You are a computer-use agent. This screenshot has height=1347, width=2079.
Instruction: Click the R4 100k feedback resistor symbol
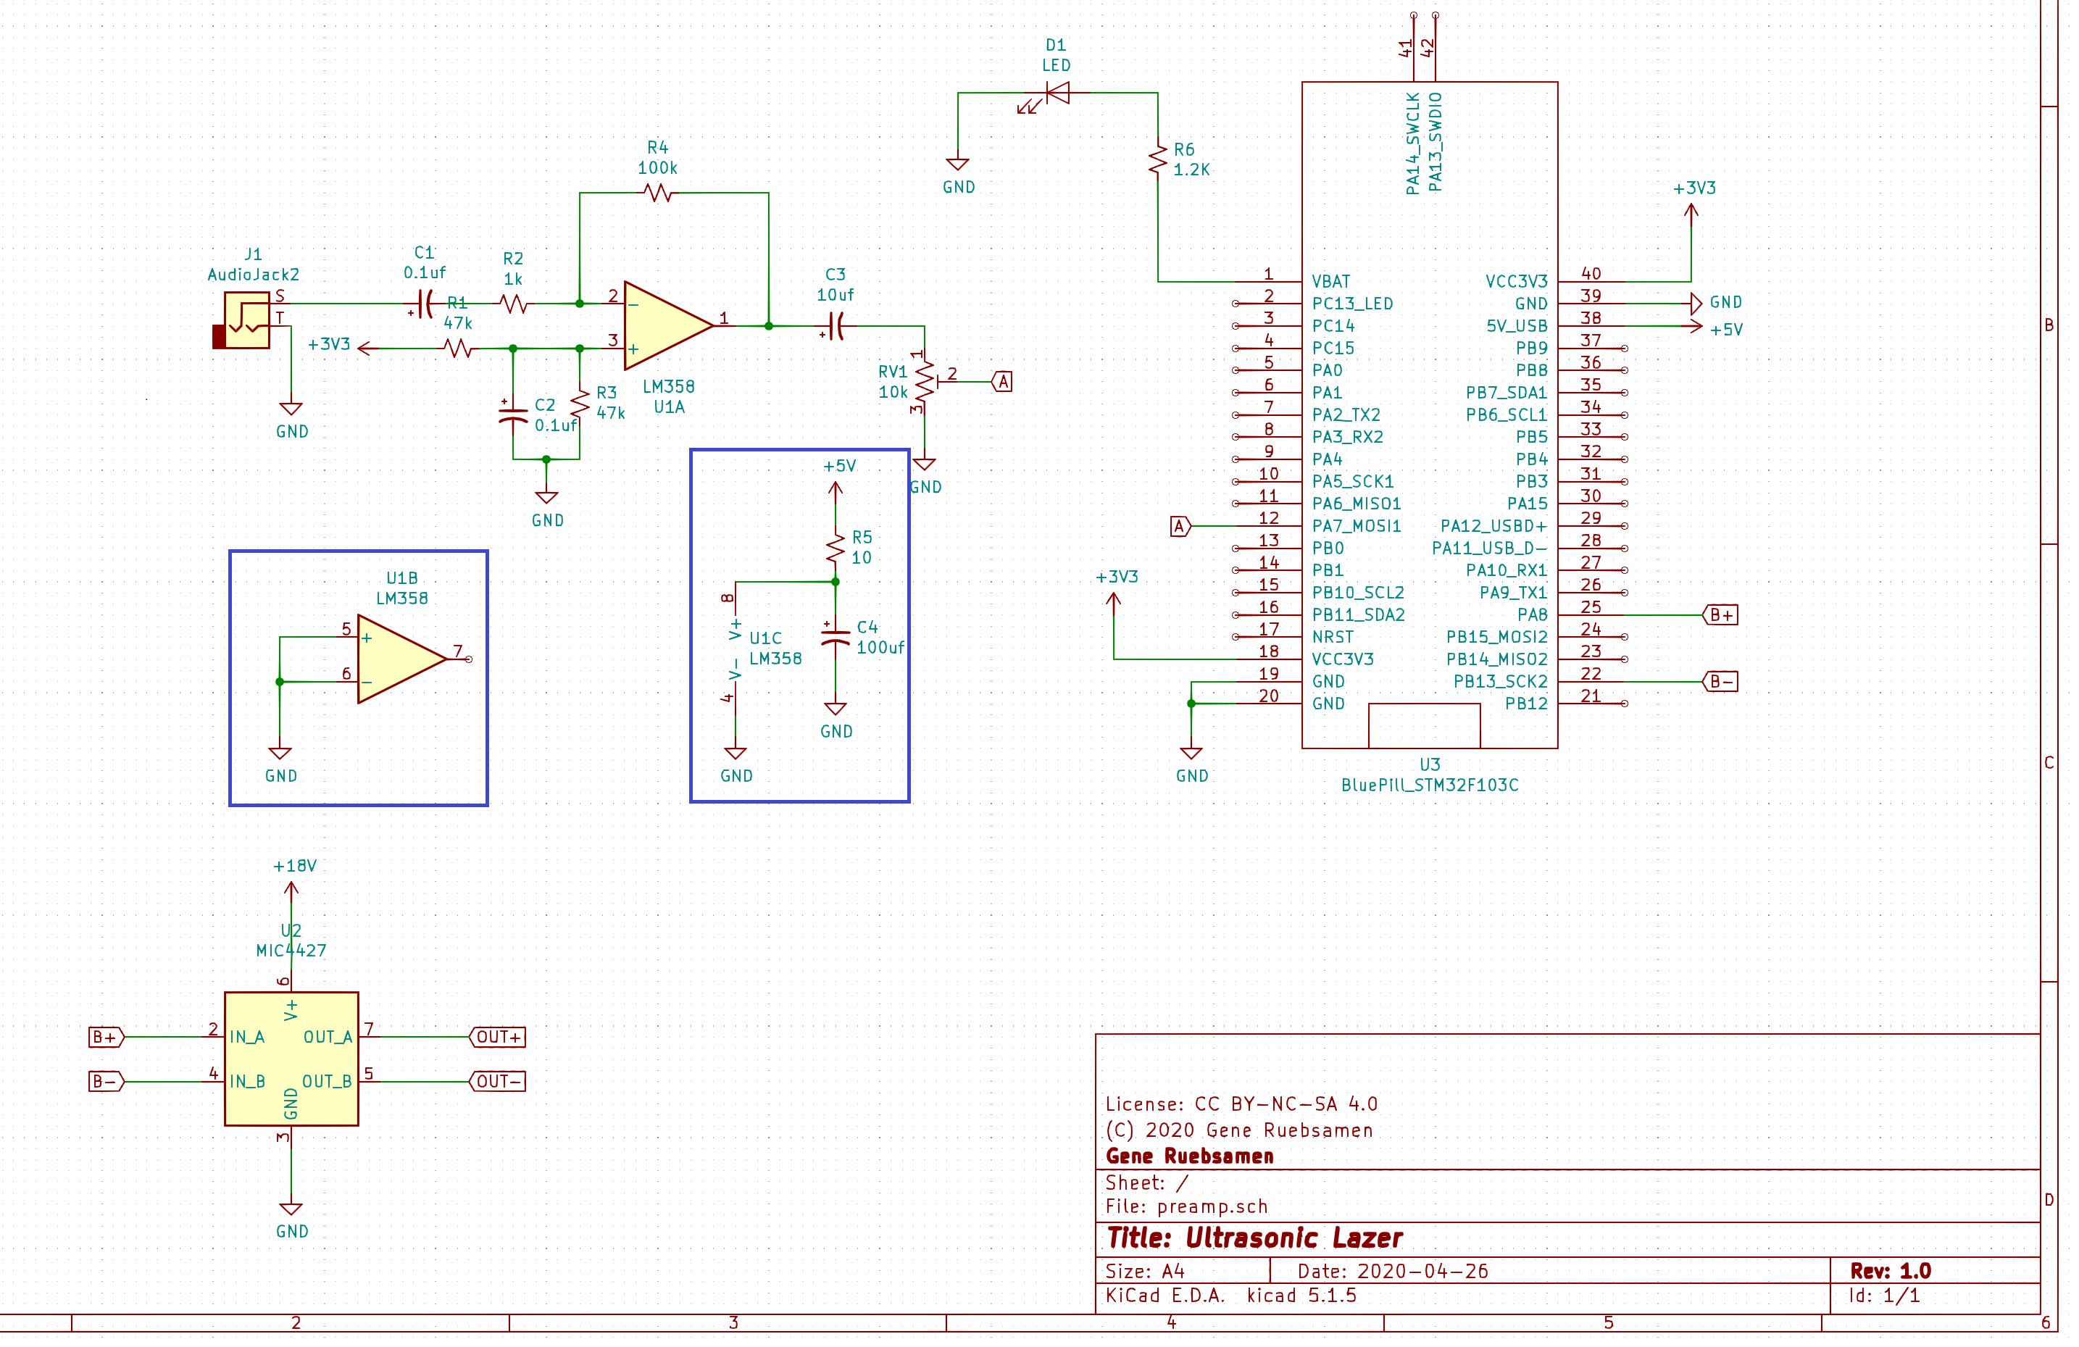658,194
